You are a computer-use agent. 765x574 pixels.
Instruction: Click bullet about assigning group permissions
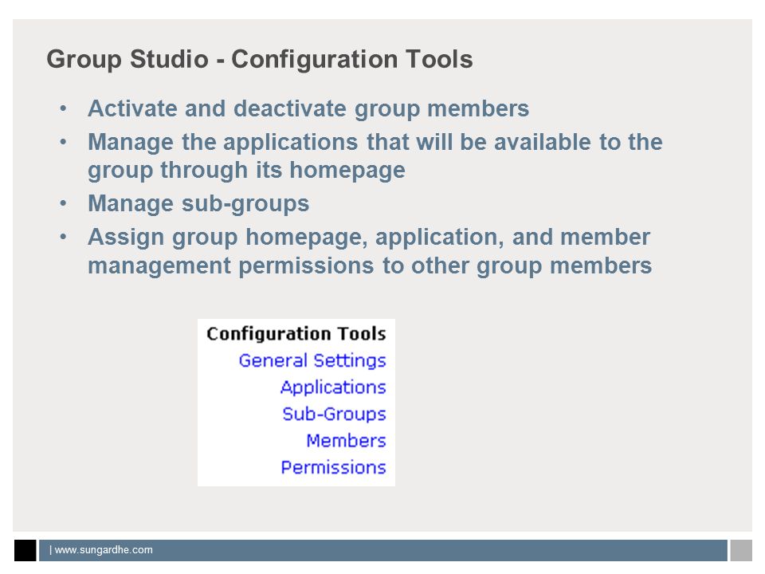point(370,252)
